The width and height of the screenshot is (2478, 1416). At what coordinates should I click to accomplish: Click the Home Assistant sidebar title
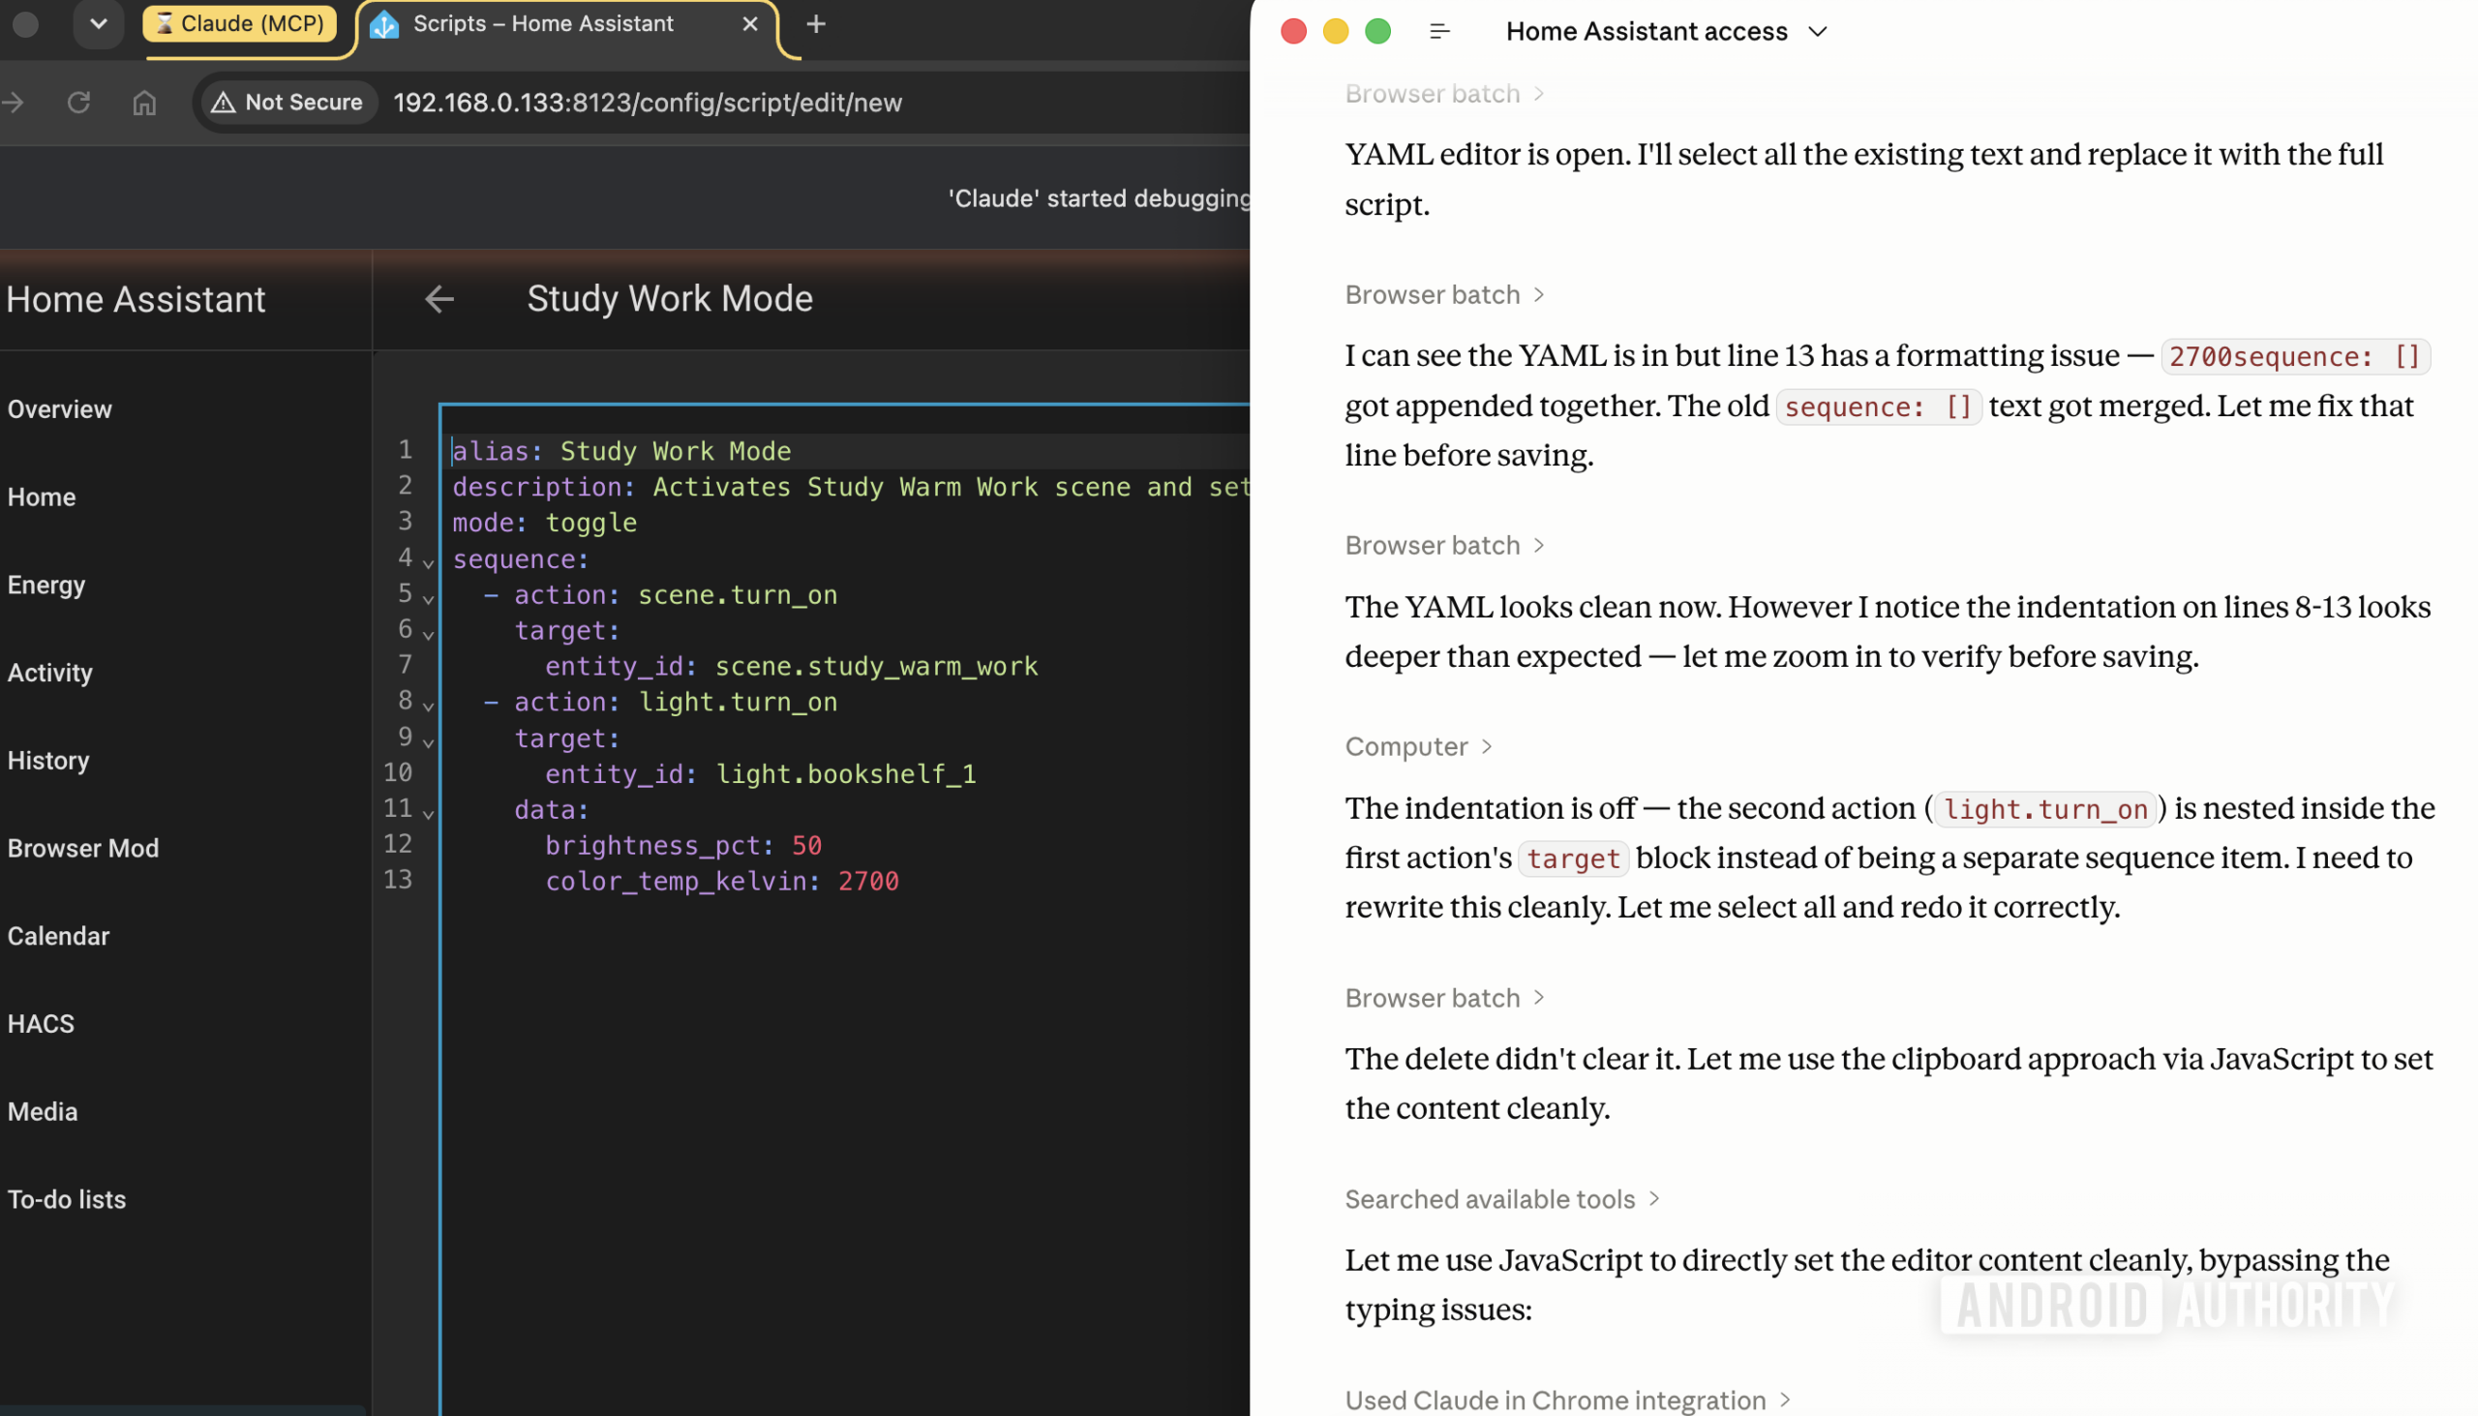136,299
